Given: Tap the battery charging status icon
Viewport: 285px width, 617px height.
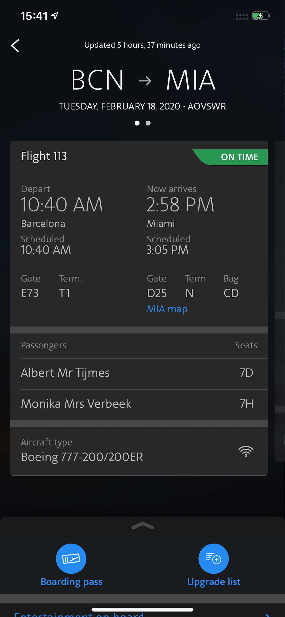Looking at the screenshot, I should [261, 16].
